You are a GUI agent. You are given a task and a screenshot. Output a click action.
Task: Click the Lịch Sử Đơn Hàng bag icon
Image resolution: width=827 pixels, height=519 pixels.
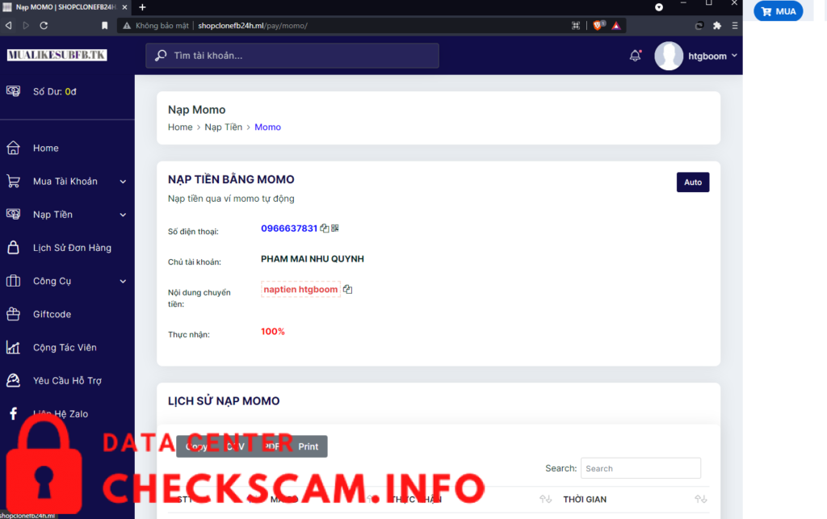(x=13, y=248)
